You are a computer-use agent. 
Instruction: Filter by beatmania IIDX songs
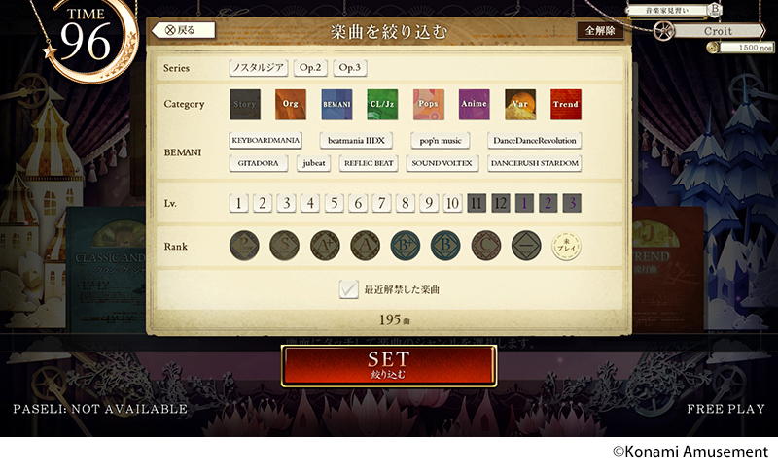tap(356, 141)
